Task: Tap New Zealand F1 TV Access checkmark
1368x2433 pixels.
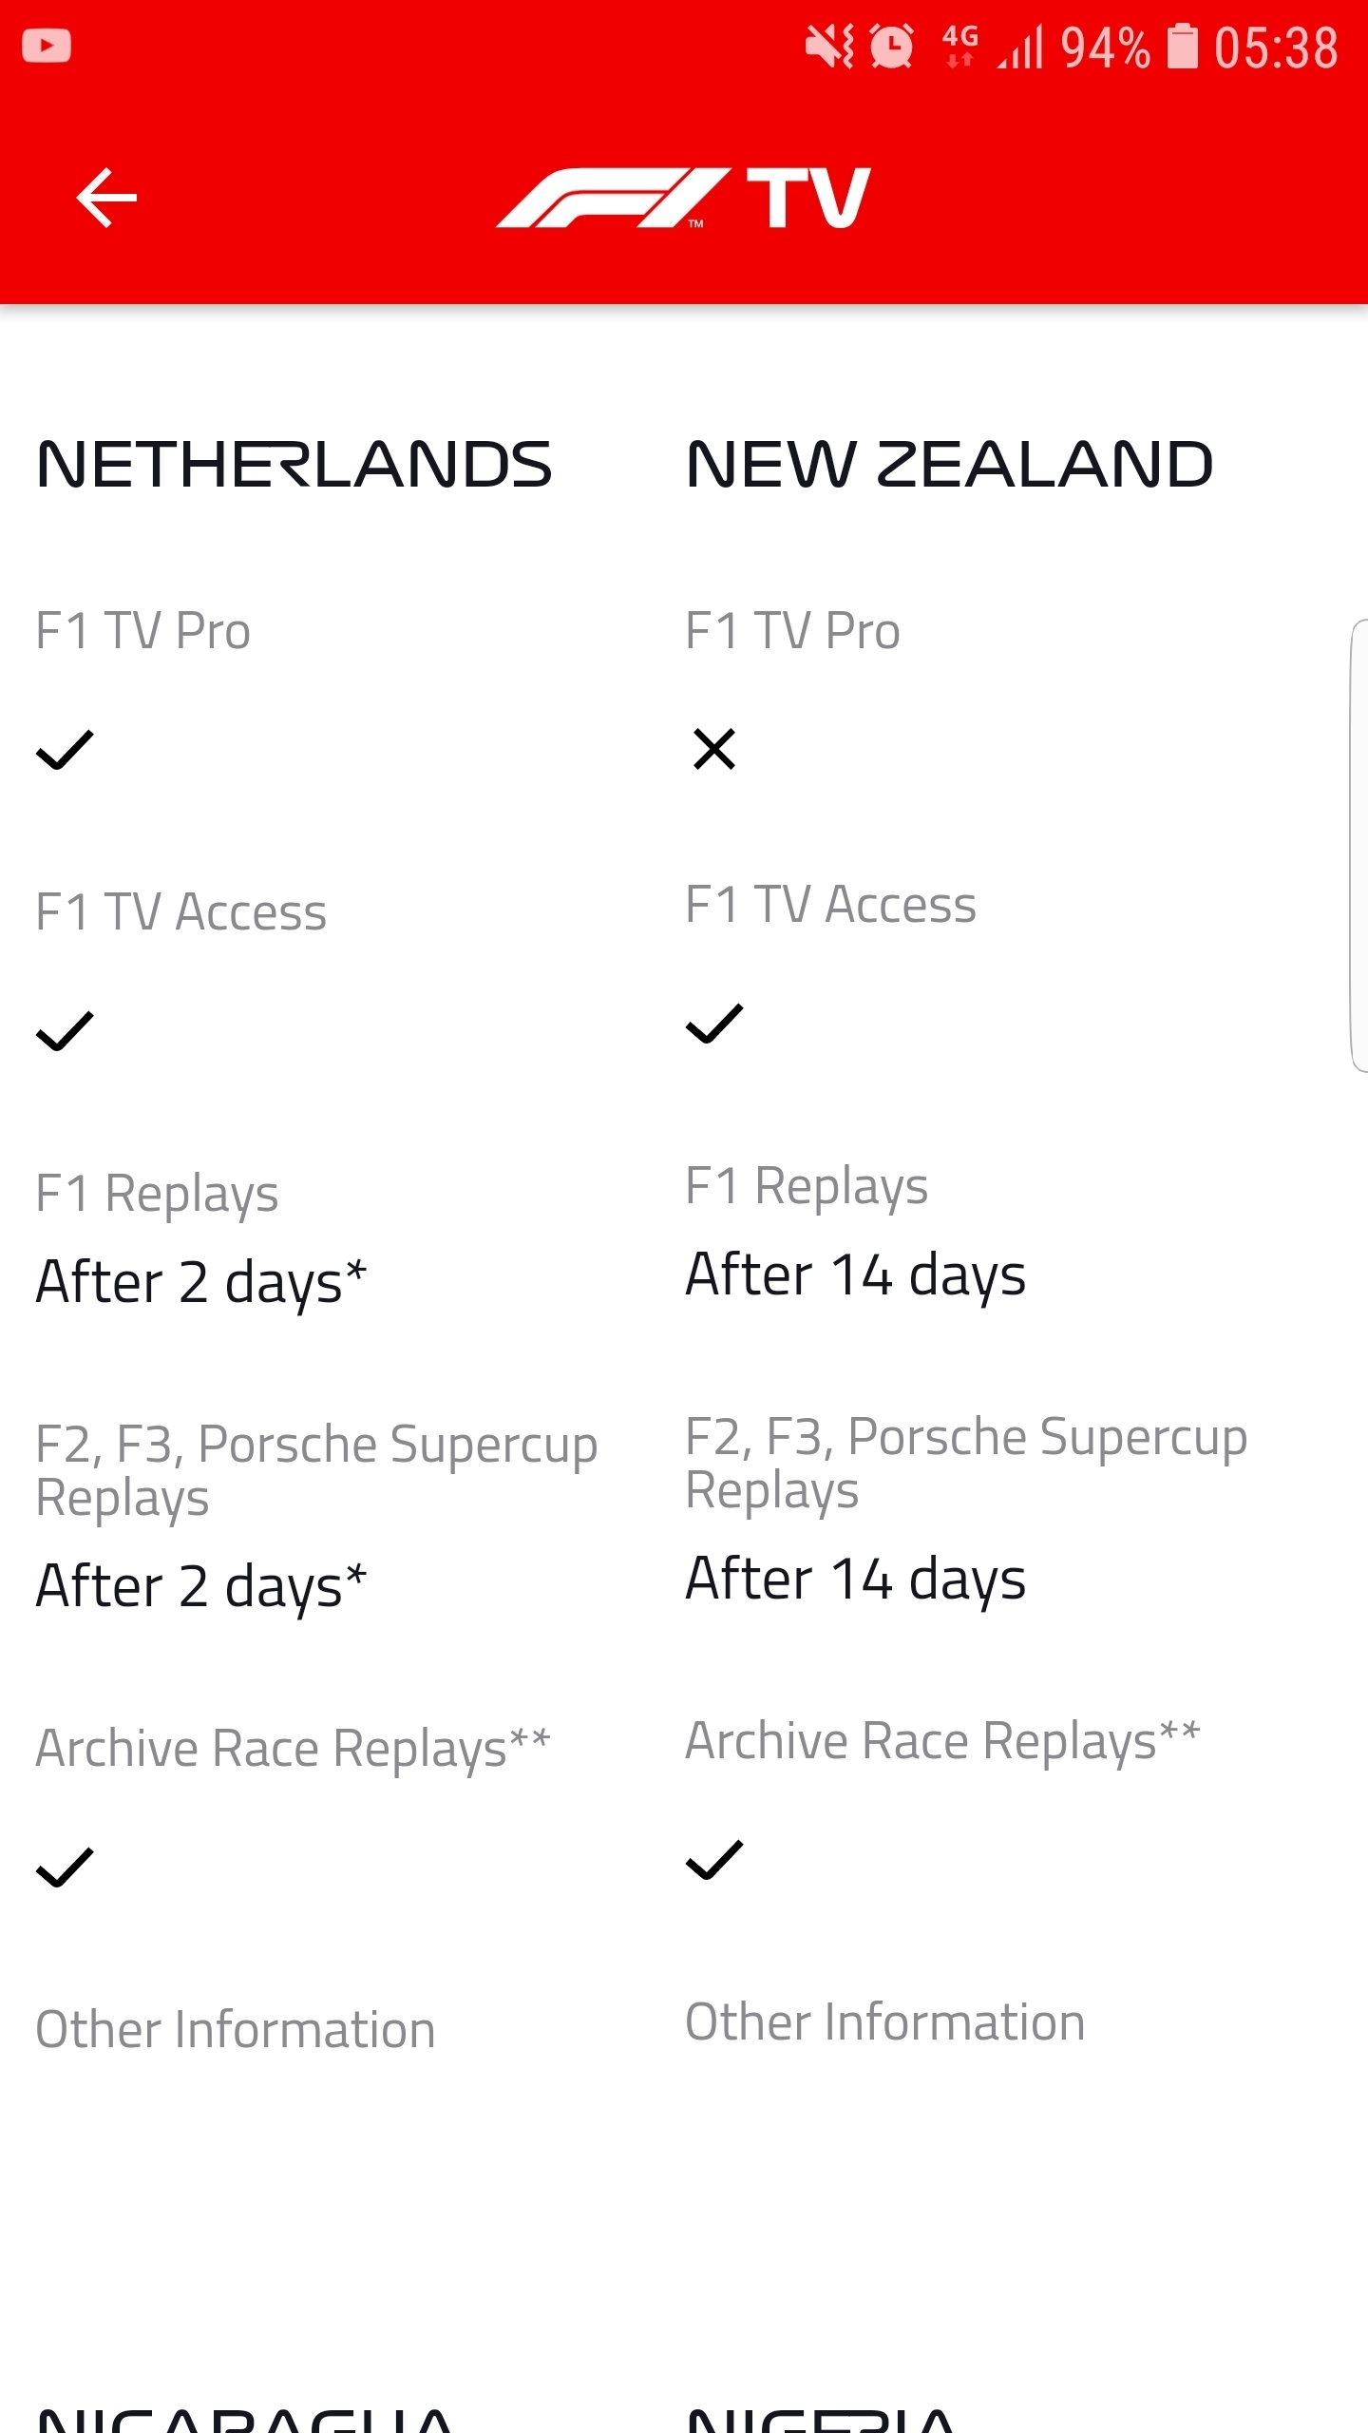Action: (714, 1023)
